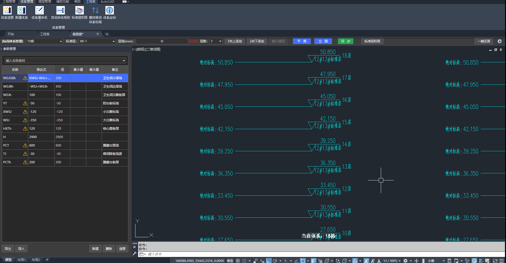Open the 15栋 building dropdown
This screenshot has height=263, width=506.
point(45,41)
